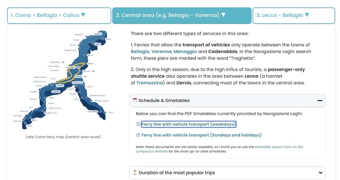Click the hourglass icon beside Duration of trips
340x180 pixels.
pos(135,172)
